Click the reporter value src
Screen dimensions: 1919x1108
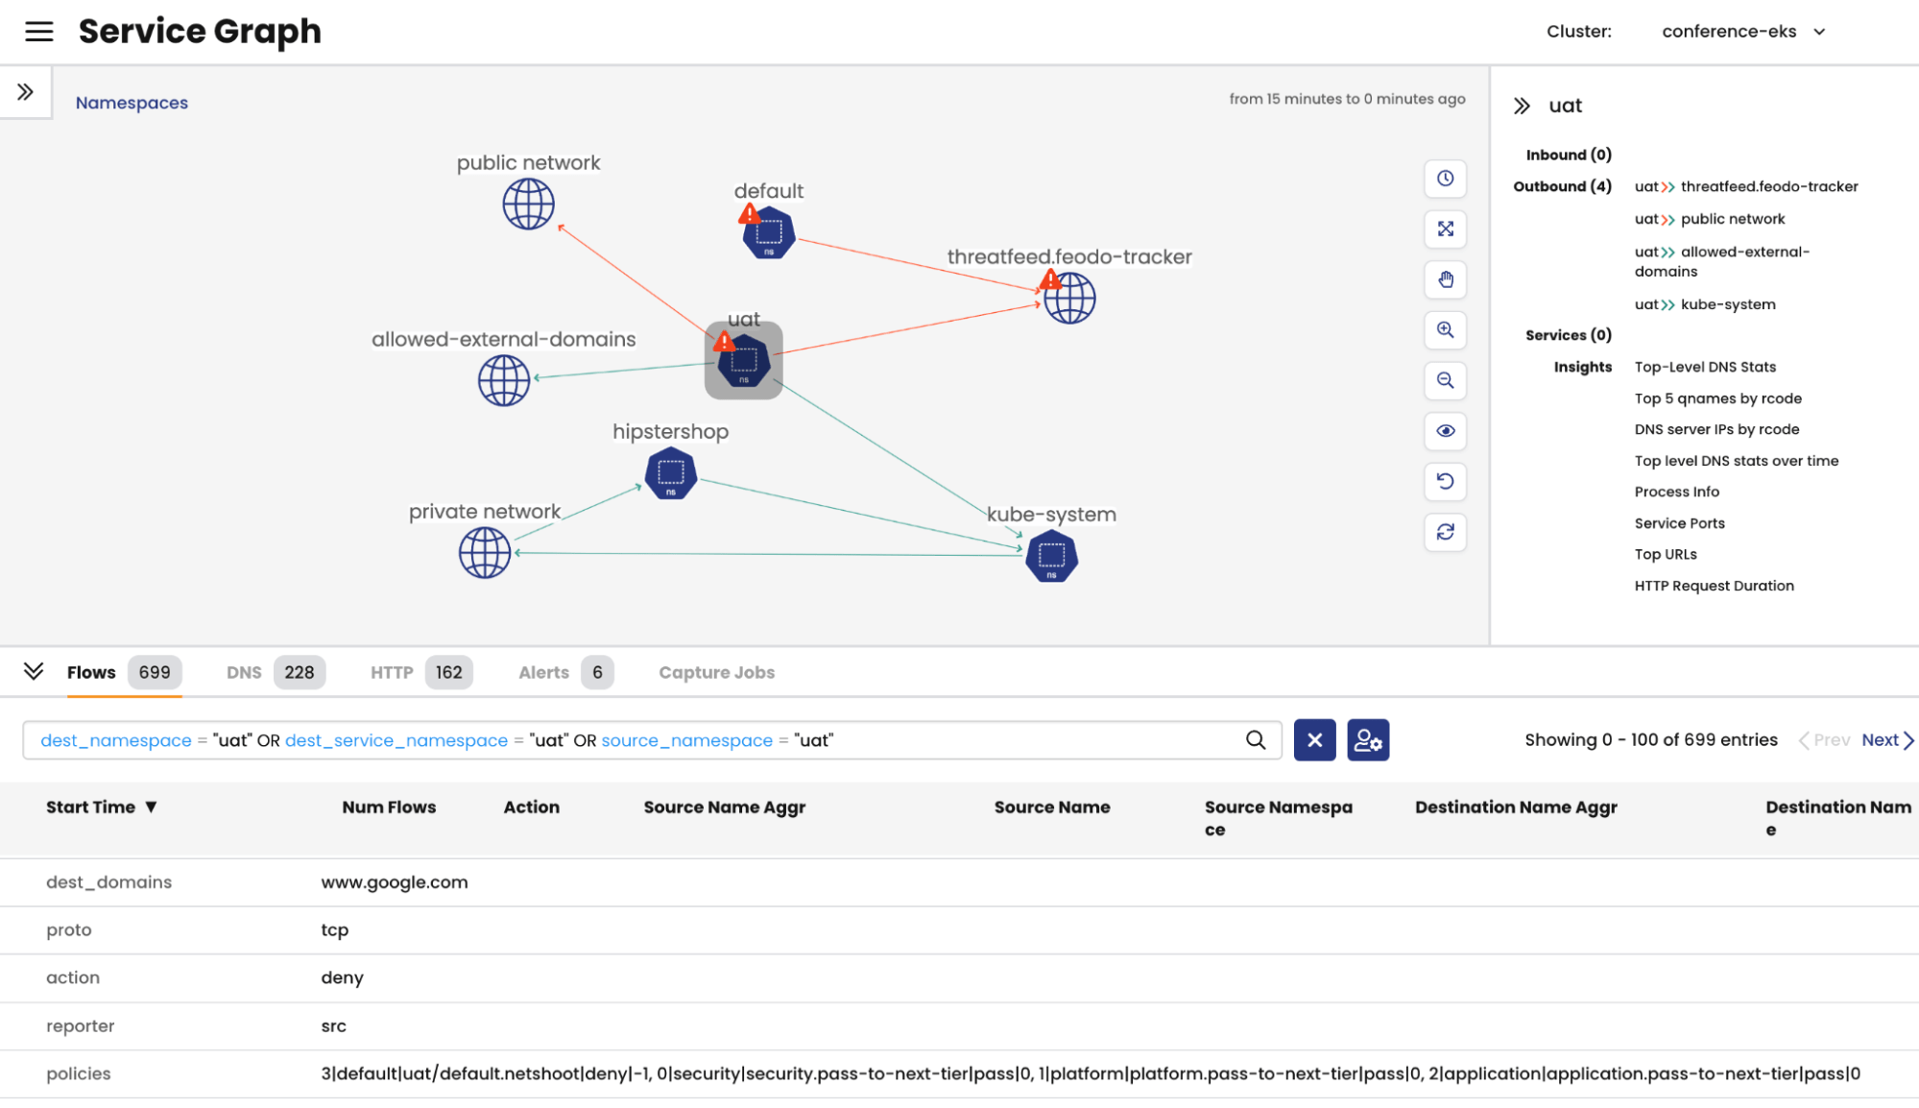pyautogui.click(x=333, y=1026)
